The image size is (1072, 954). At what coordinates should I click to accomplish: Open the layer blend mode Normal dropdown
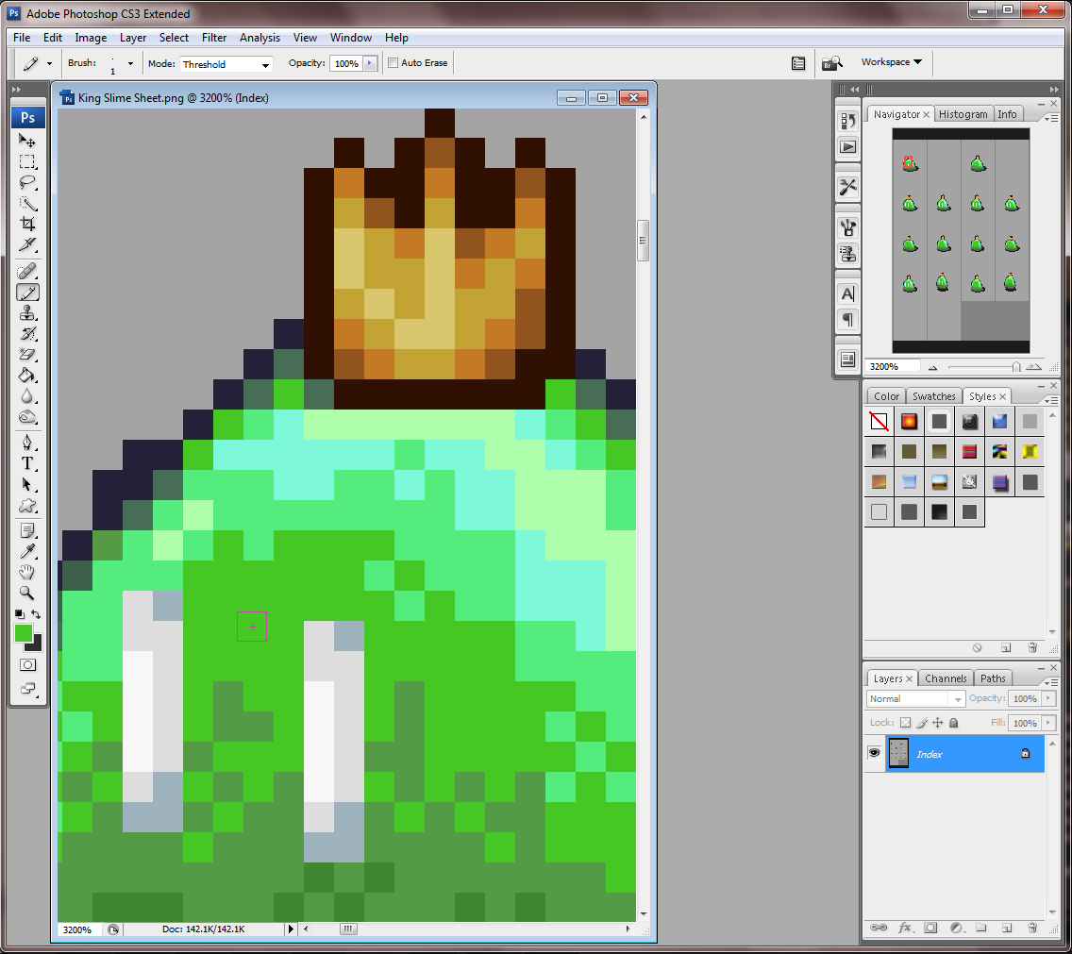(915, 699)
